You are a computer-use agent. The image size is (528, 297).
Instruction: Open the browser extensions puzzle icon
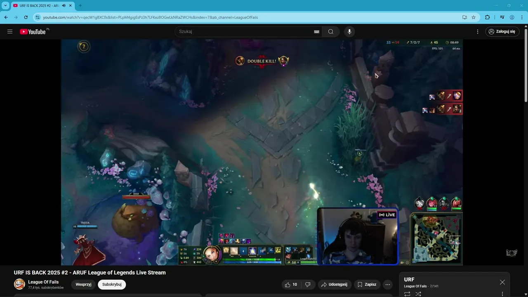[487, 17]
